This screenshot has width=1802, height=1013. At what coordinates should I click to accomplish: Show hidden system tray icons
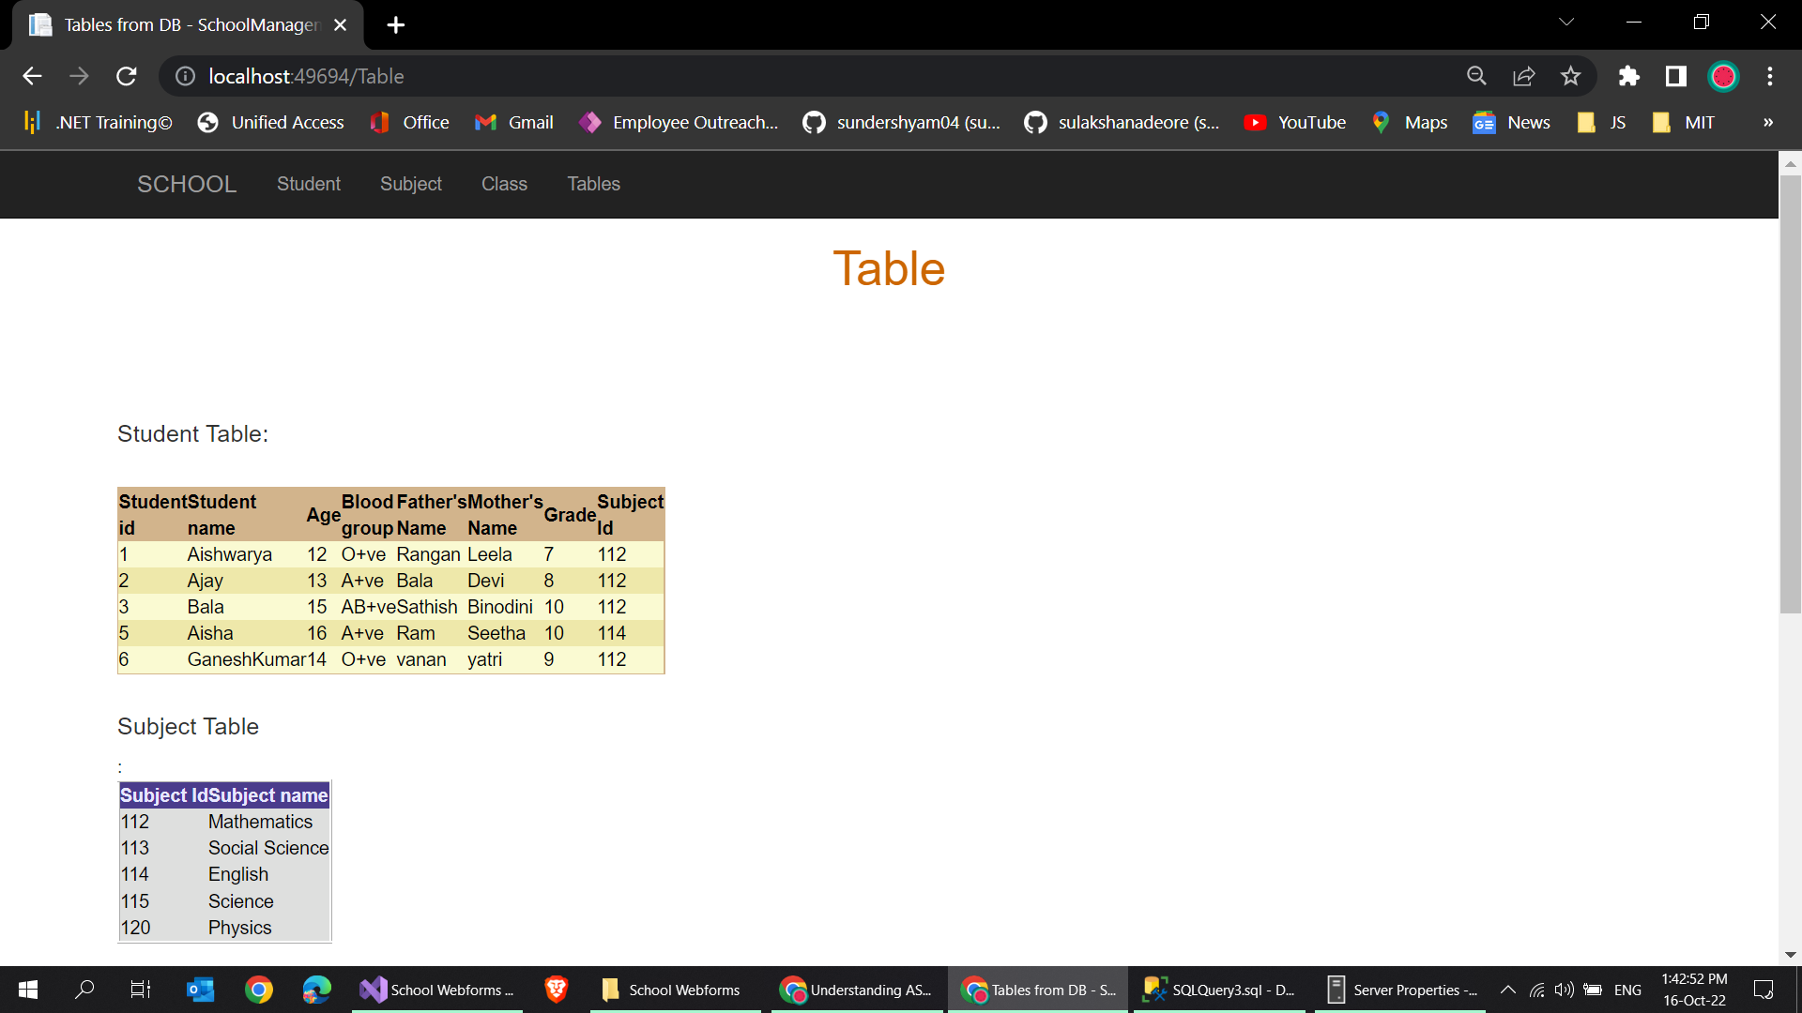tap(1508, 990)
